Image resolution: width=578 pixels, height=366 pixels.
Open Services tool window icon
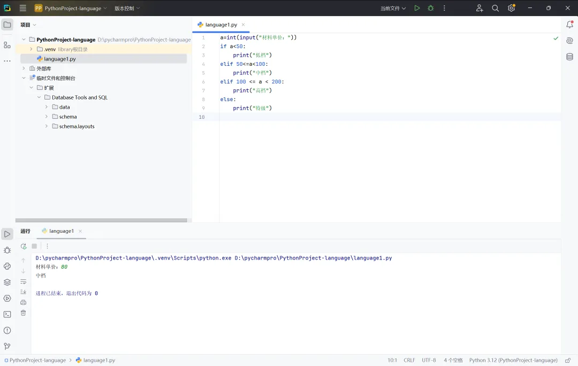(7, 298)
